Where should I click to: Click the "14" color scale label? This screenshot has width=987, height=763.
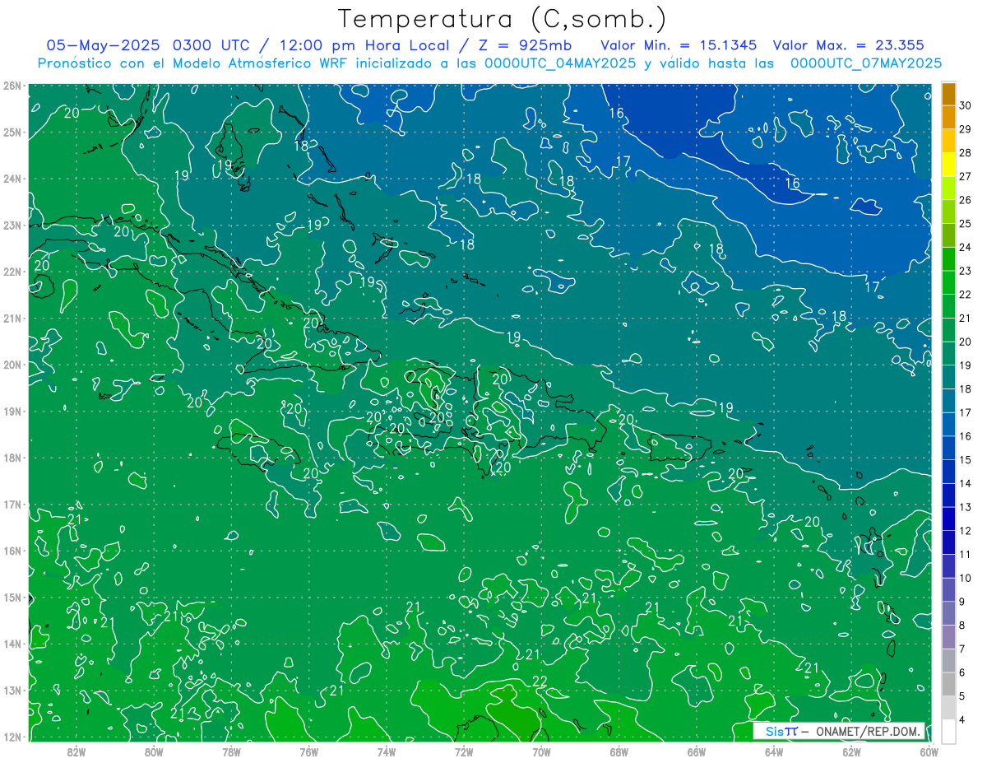(965, 483)
